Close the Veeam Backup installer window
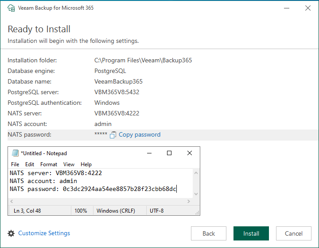This screenshot has width=319, height=248. (308, 8)
